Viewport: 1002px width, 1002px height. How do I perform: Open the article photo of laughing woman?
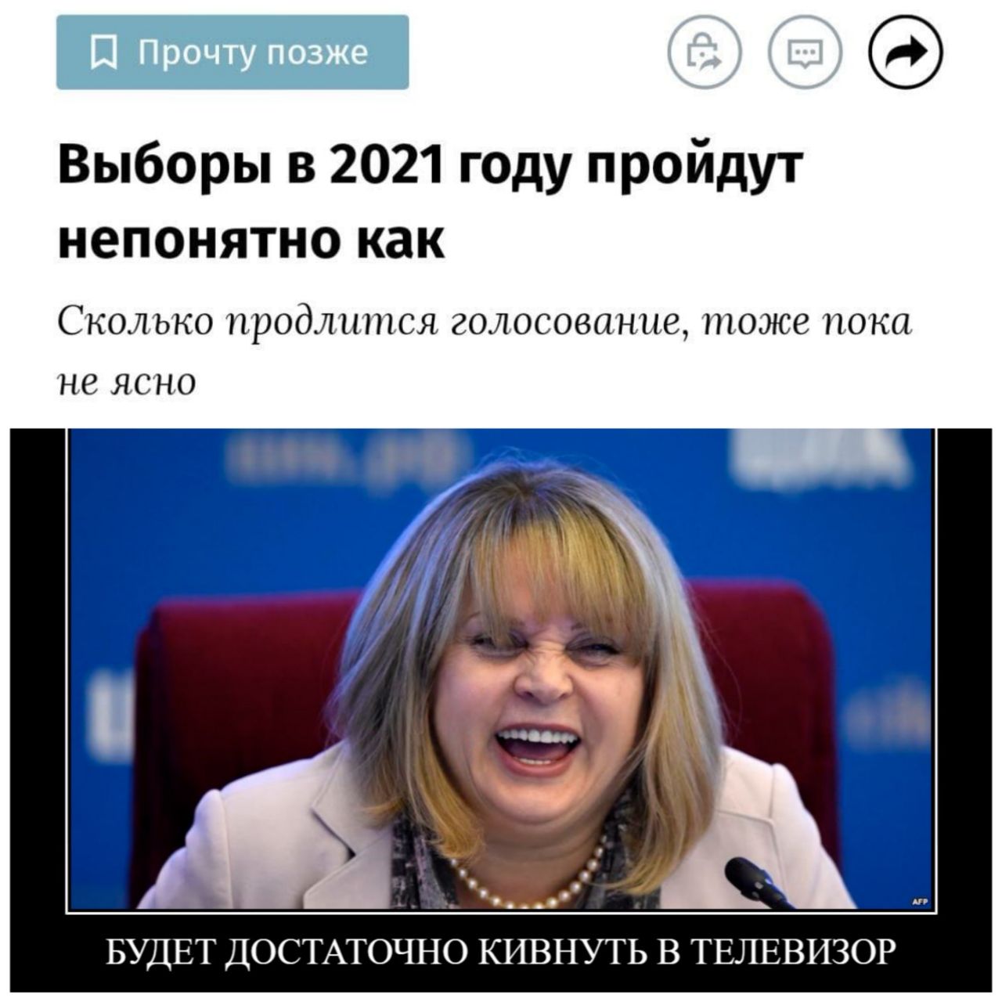(501, 669)
